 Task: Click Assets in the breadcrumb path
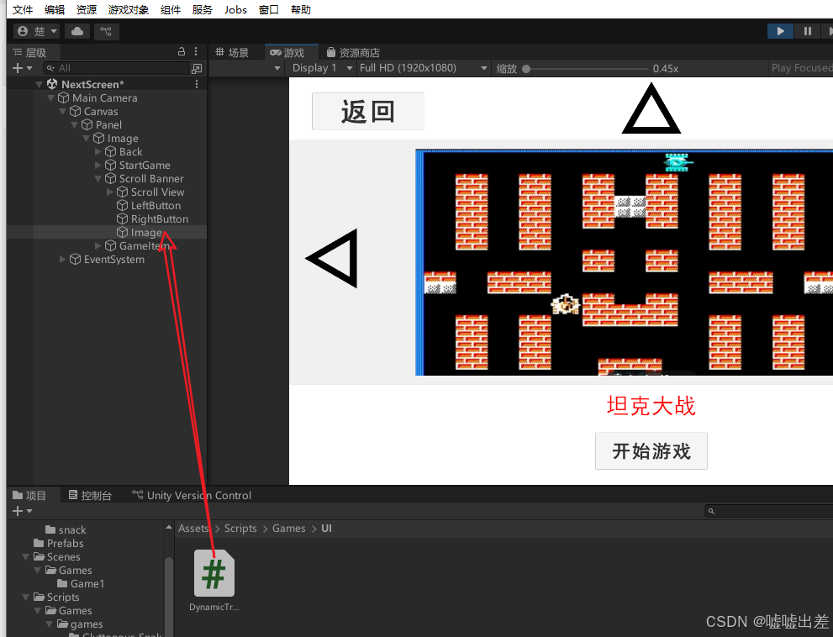(x=193, y=528)
